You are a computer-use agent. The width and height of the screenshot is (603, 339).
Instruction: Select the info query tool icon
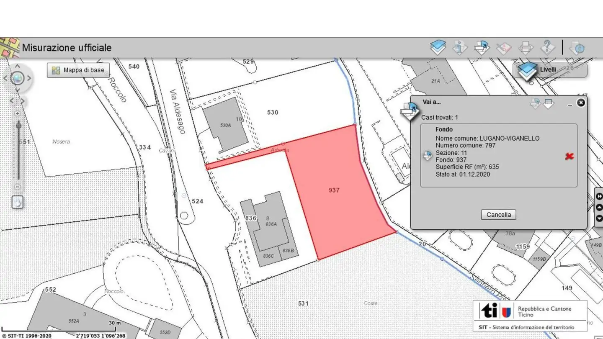coord(461,47)
